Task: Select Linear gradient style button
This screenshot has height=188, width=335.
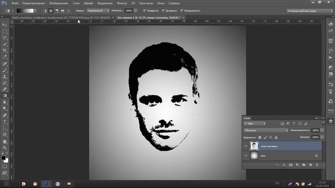Action: [x=44, y=10]
